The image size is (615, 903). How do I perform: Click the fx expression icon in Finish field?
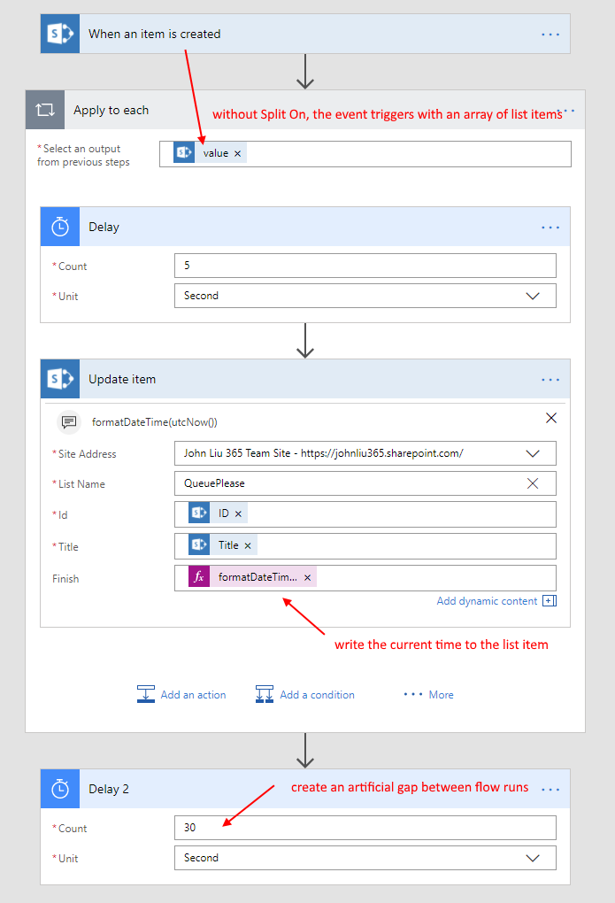[199, 577]
